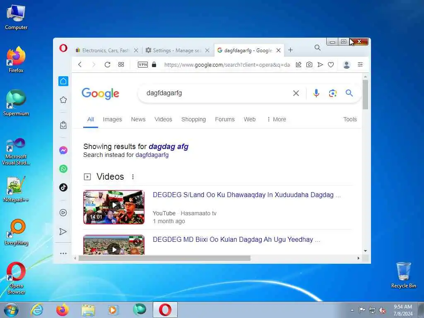Go back with the back arrow
This screenshot has height=318, width=424.
80,64
